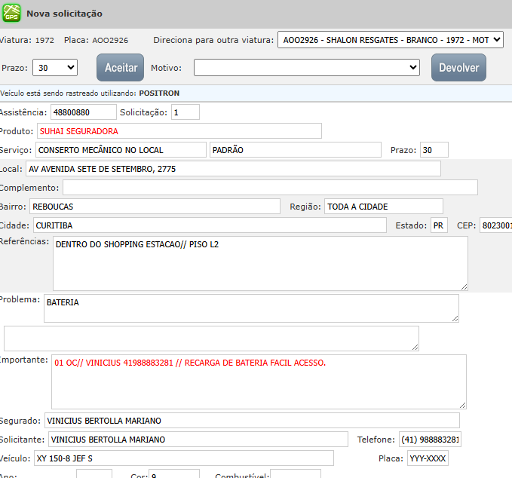This screenshot has width=512, height=478.
Task: Click the Segurado name field
Action: pos(252,421)
